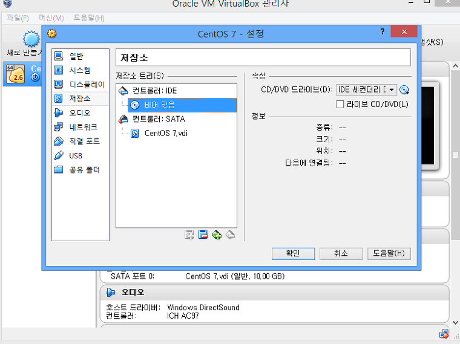Open the 일반 settings category
The height and width of the screenshot is (344, 460).
point(80,56)
